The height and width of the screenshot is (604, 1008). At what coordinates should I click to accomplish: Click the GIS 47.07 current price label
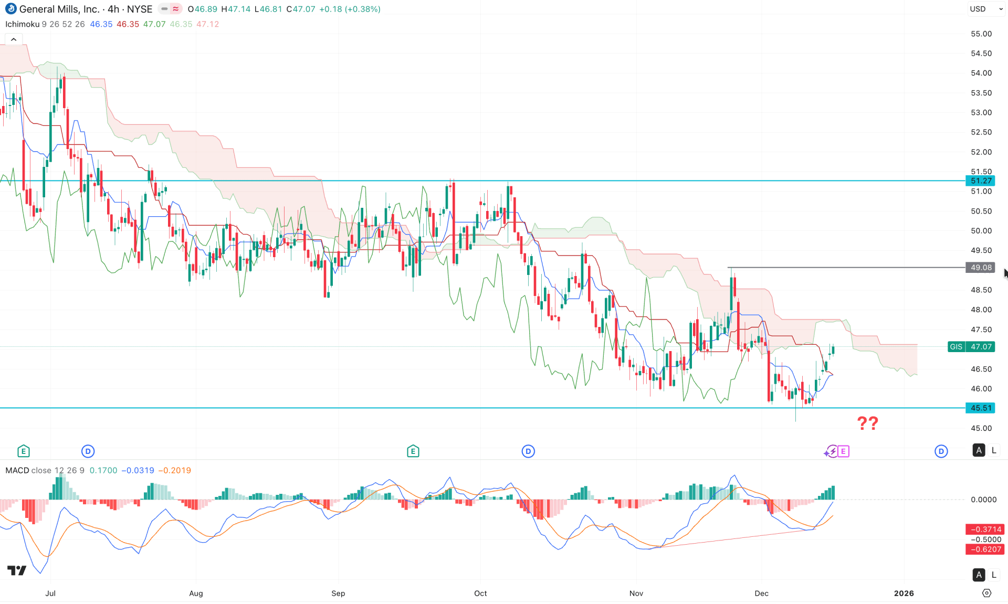click(971, 346)
